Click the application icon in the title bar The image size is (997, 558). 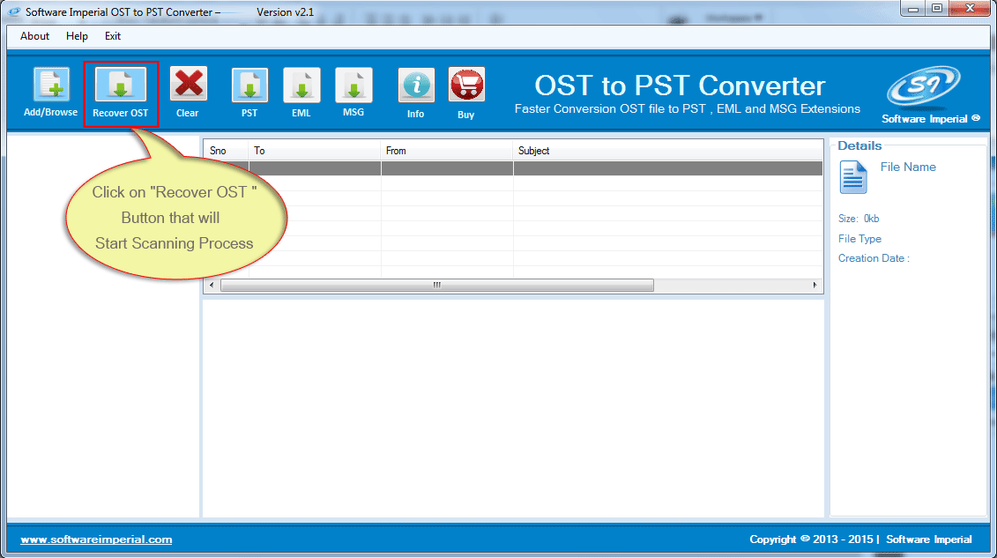(x=14, y=12)
